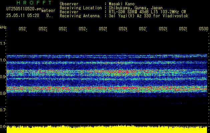Select the receiver text RTL-SDR SDR# 43dB L15 103.2MHz CW

[x=147, y=12]
